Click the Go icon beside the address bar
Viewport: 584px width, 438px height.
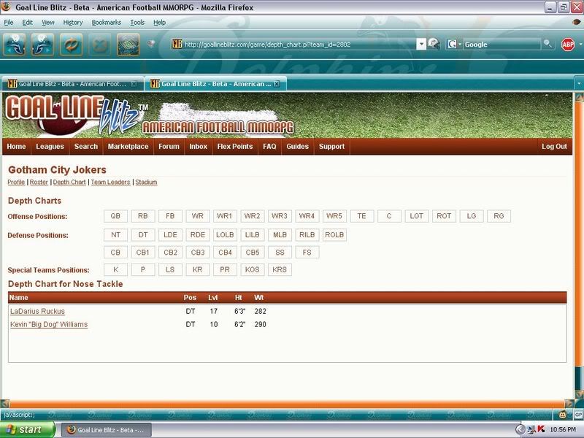434,45
